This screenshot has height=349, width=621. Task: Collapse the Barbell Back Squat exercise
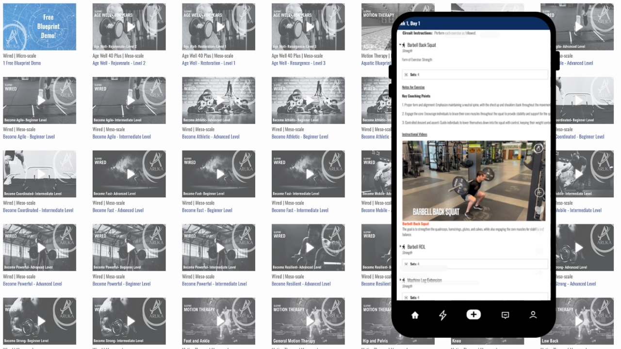[x=400, y=45]
